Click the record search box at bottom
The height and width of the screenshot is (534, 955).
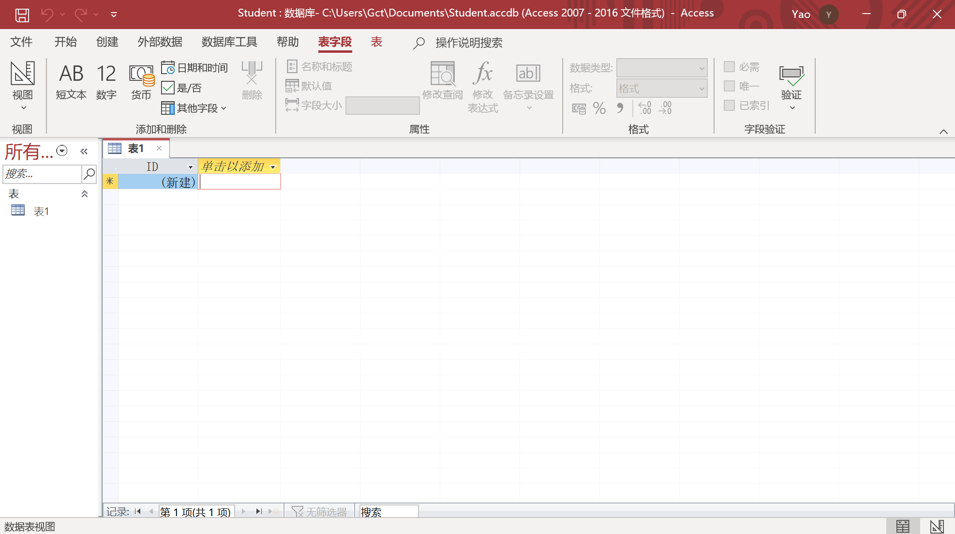point(388,511)
